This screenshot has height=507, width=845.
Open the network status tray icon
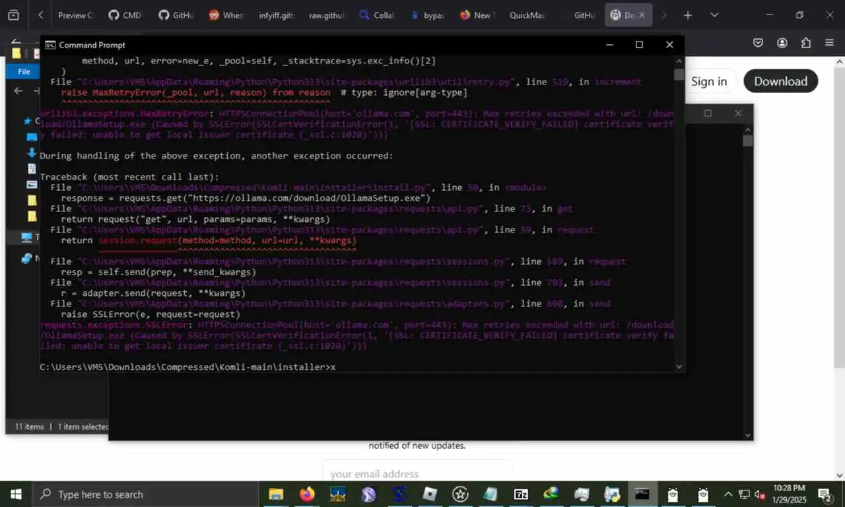point(744,494)
